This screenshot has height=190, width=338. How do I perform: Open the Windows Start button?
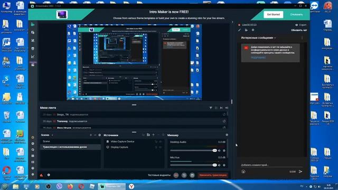tap(5, 186)
